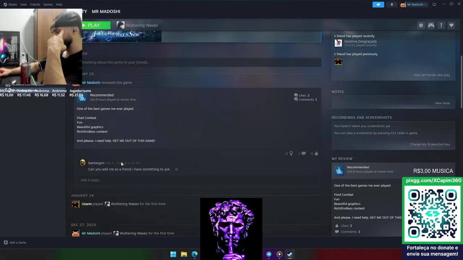
Task: Open Telegram from taskbar
Action: click(269, 254)
